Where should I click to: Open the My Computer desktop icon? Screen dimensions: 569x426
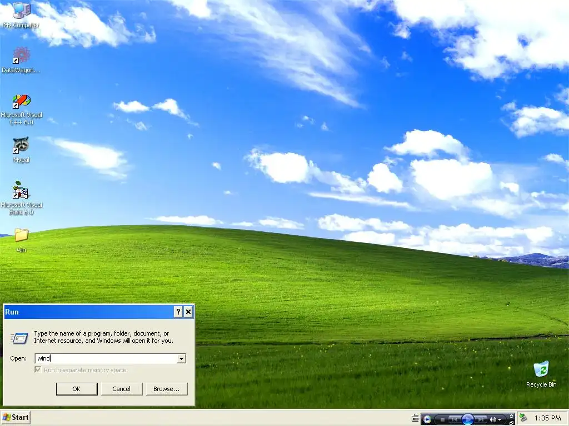21,14
